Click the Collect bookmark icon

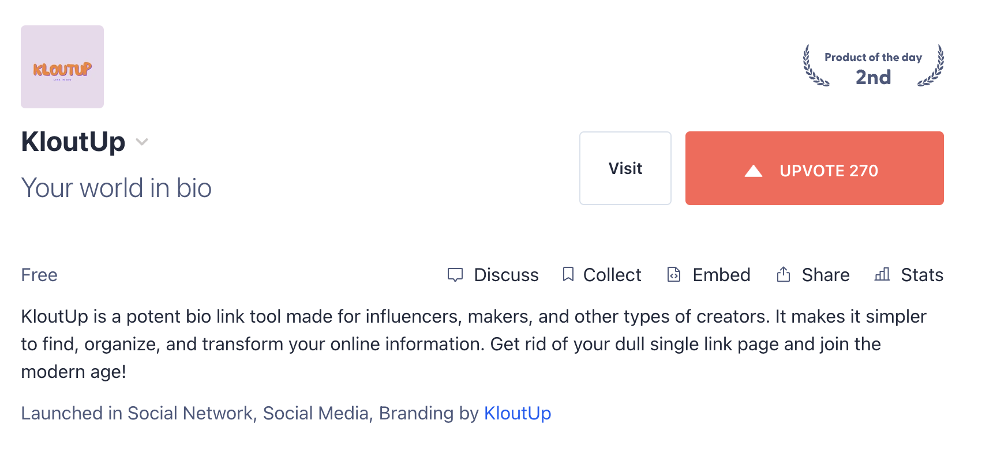click(568, 274)
